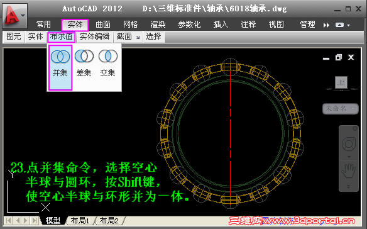Switch to the 布局1 layout tab
367x229 pixels.
pos(80,221)
